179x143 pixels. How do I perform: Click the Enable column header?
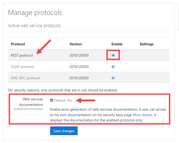pos(117,44)
